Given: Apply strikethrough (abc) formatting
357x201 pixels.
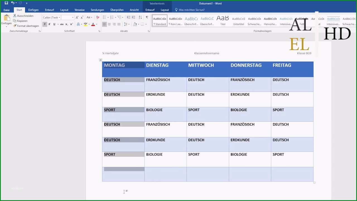Looking at the screenshot, I should click(x=62, y=24).
